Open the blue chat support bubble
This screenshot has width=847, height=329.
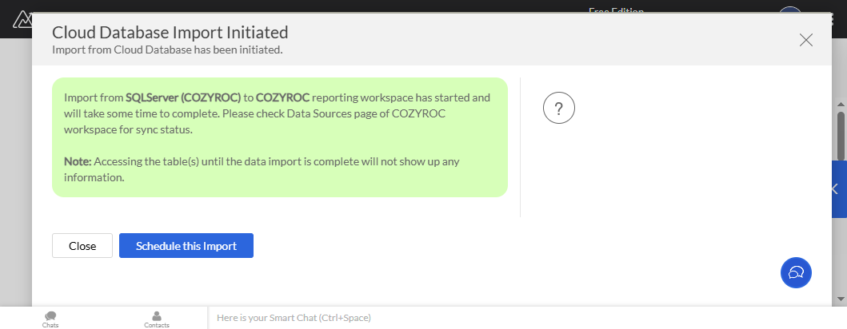pyautogui.click(x=796, y=272)
